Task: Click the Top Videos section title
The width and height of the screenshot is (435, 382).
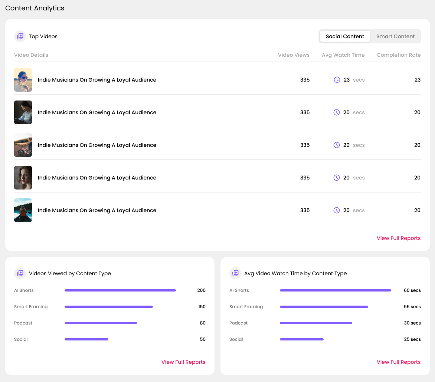Action: pyautogui.click(x=43, y=36)
